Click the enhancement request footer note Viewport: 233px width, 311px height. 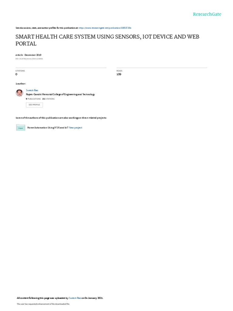click(43, 304)
